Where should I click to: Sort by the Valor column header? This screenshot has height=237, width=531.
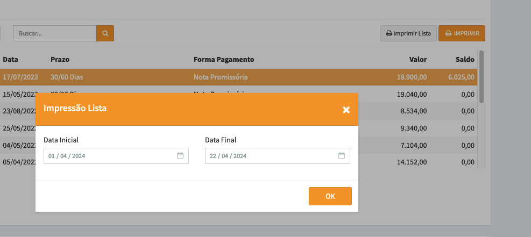click(x=417, y=59)
